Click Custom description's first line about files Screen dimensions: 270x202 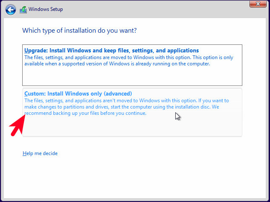[x=127, y=101]
